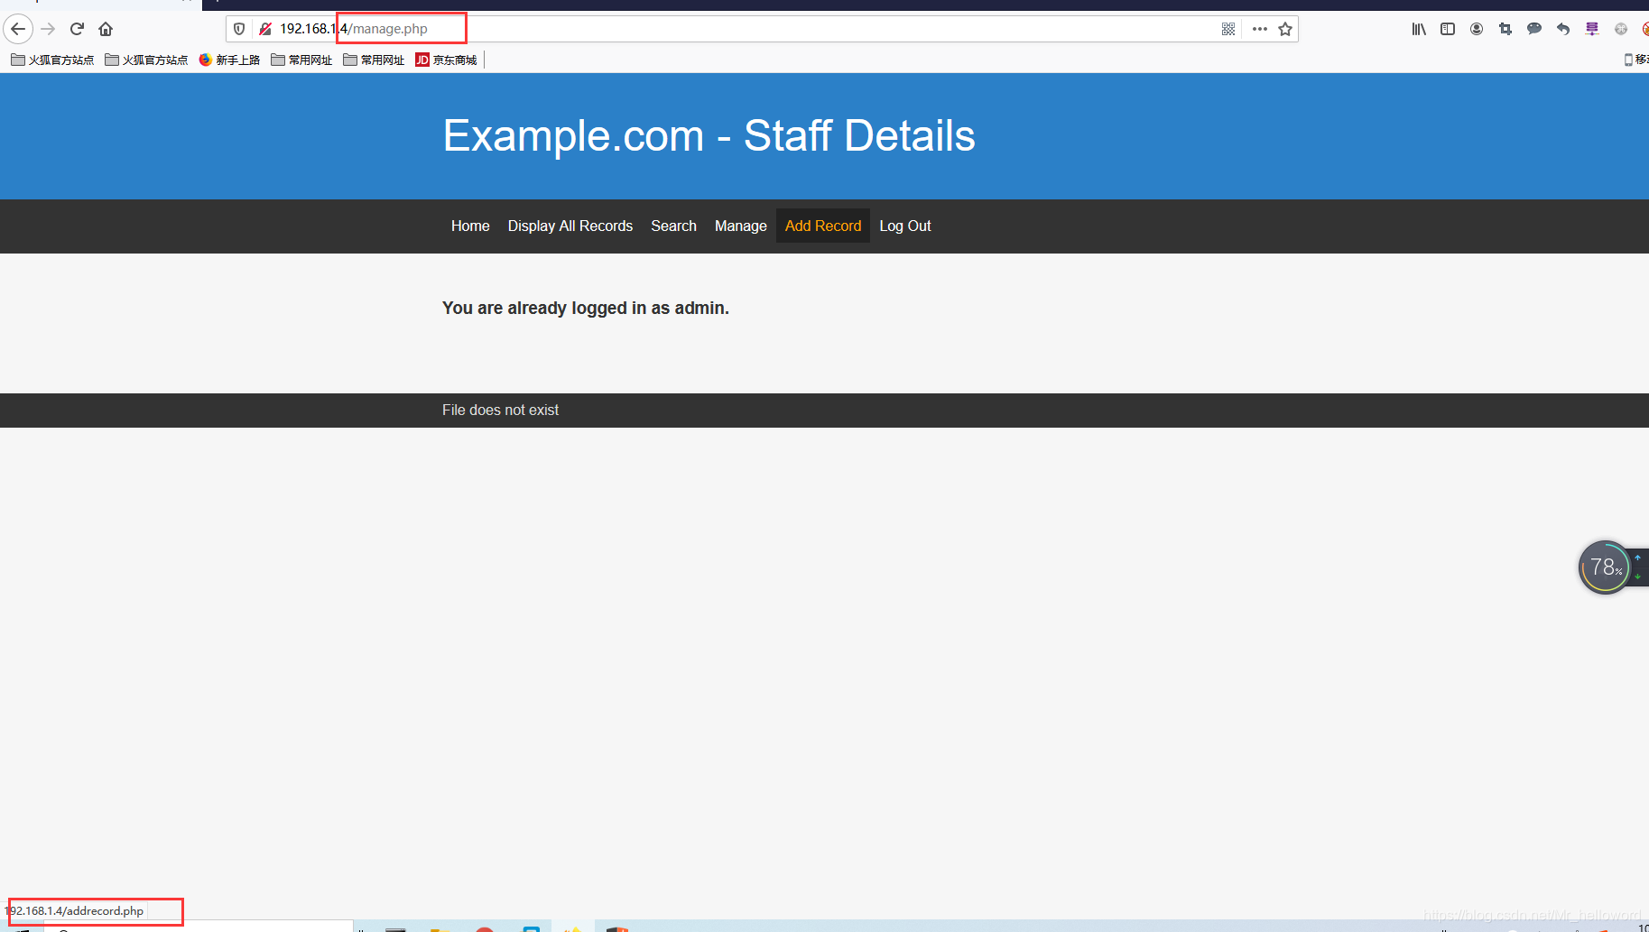Start the screenshot crop tool
Viewport: 1649px width, 932px height.
[1505, 29]
